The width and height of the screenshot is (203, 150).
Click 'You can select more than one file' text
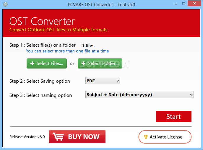[67, 51]
